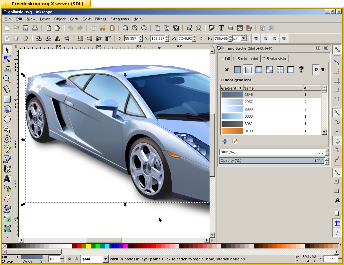Screen dimensions: 344x265
Task: Edit the selected gradient
Action: coord(235,141)
